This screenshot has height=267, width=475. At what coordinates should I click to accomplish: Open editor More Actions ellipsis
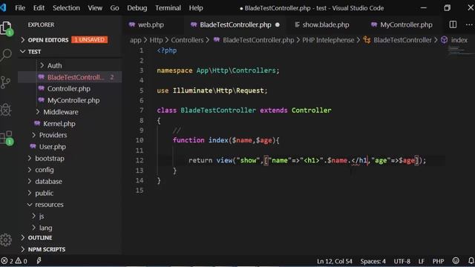[469, 24]
